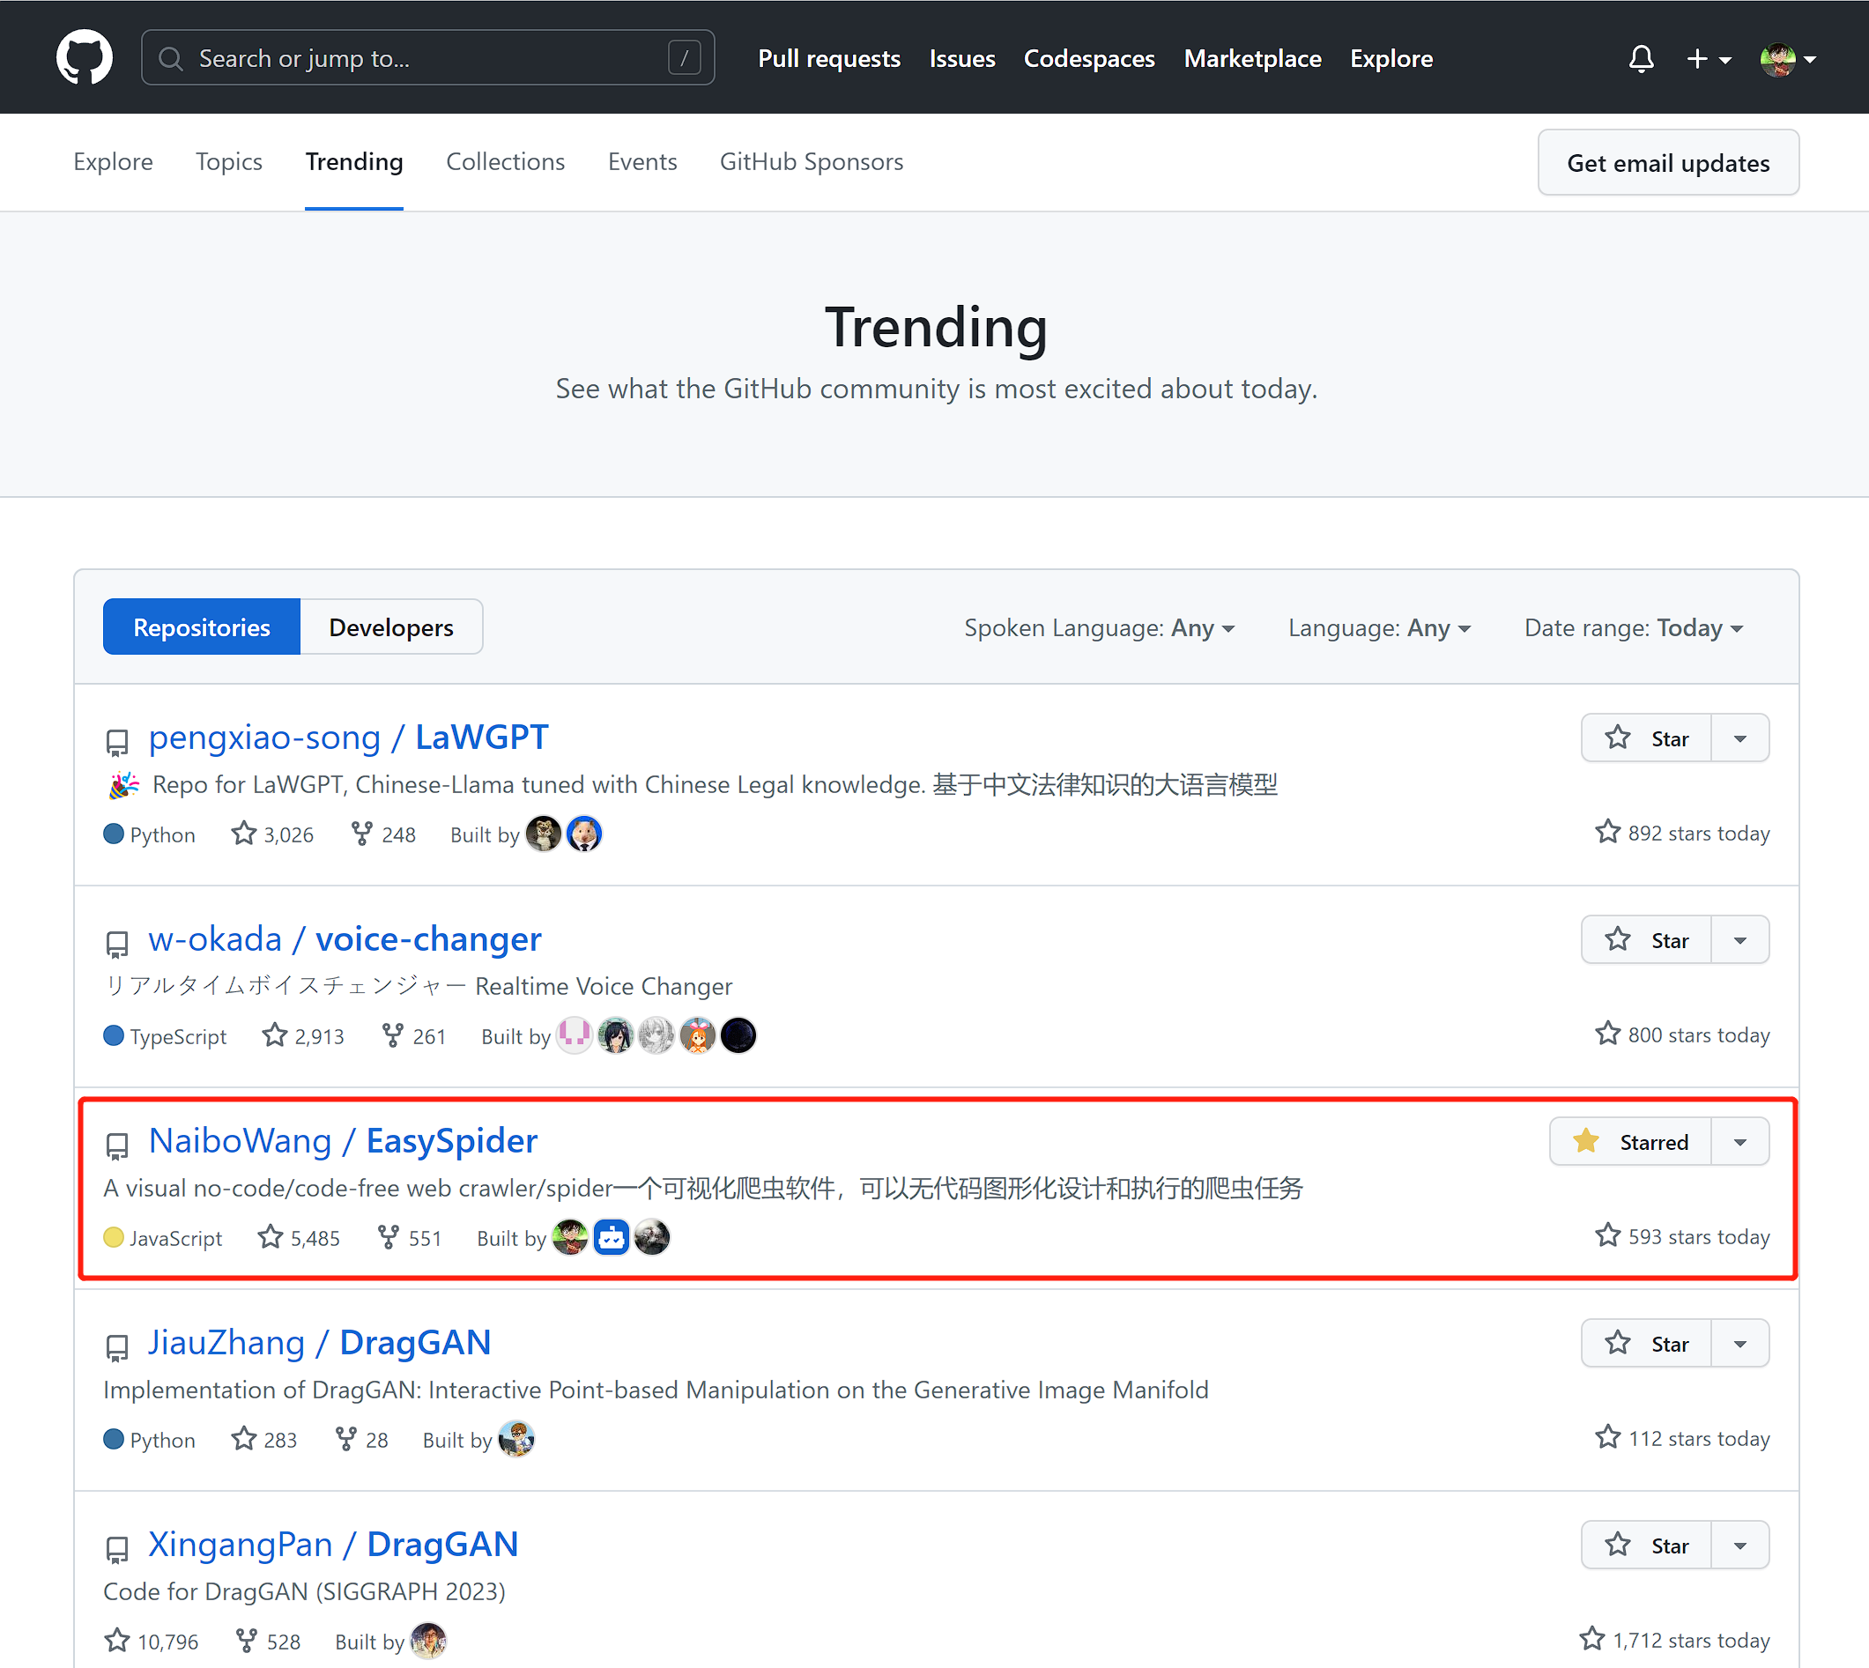Switch to the Topics tab
This screenshot has width=1869, height=1668.
pyautogui.click(x=228, y=161)
